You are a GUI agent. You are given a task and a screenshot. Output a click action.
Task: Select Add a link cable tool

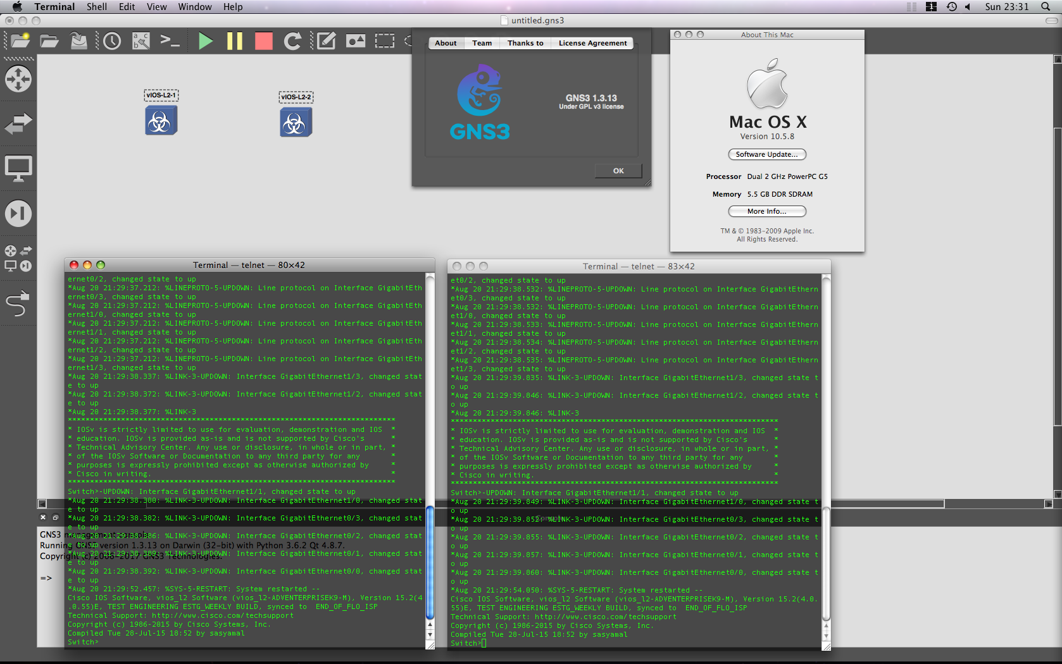(x=18, y=304)
